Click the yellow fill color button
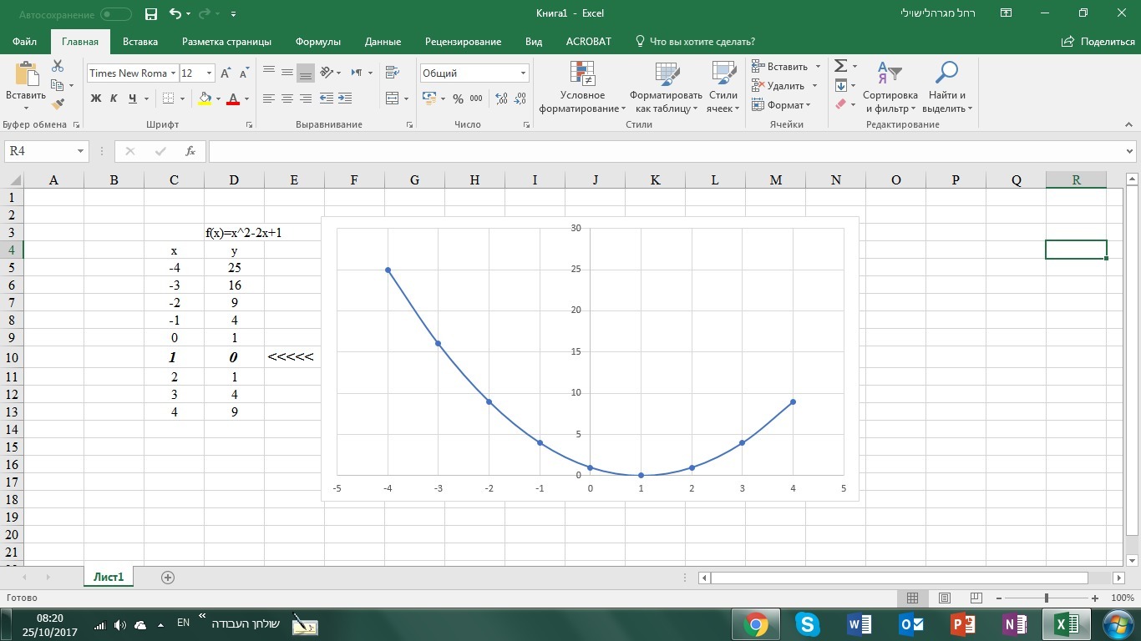This screenshot has height=641, width=1141. 205,98
